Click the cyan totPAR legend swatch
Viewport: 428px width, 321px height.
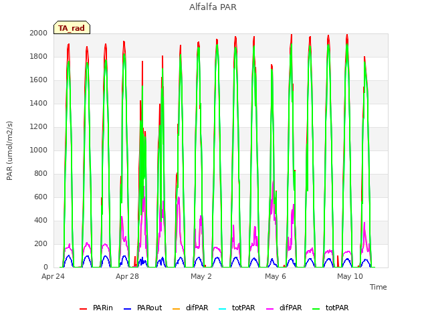223,308
